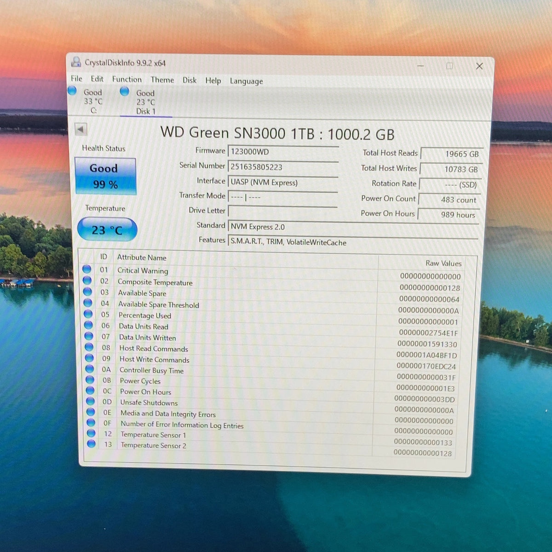Click raw value 000000000003DD

click(425, 399)
